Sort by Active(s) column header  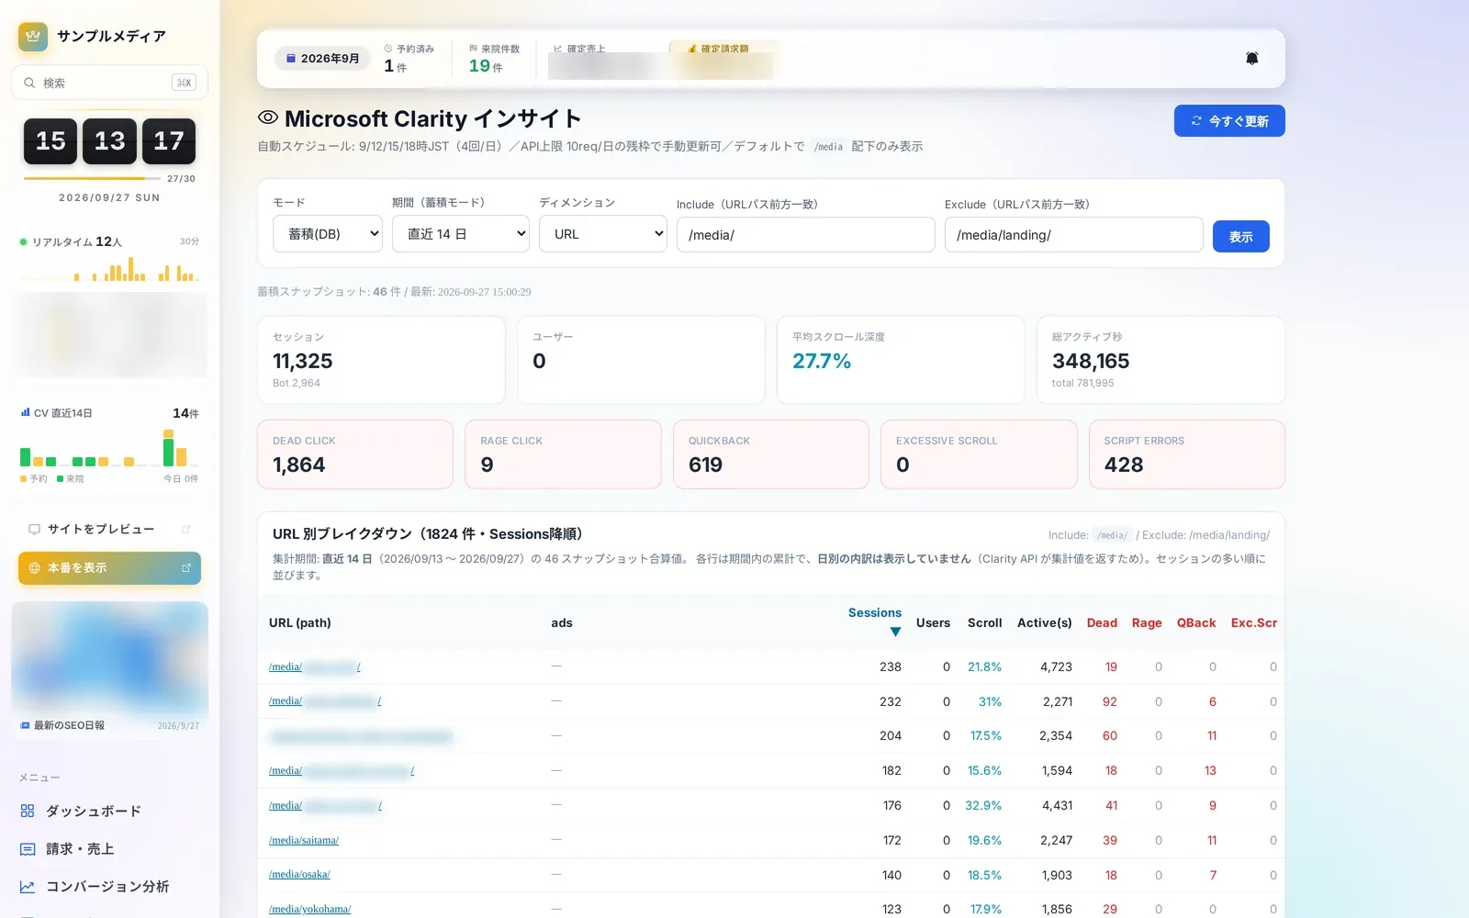pyautogui.click(x=1045, y=622)
